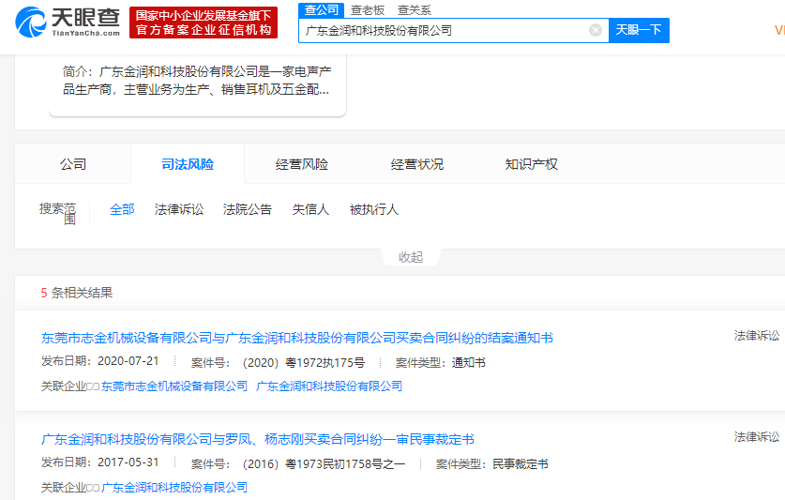Collapse the filter panel with 收起
785x500 pixels.
pos(411,257)
